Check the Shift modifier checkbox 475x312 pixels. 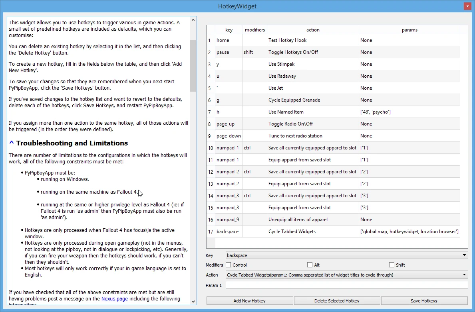392,265
